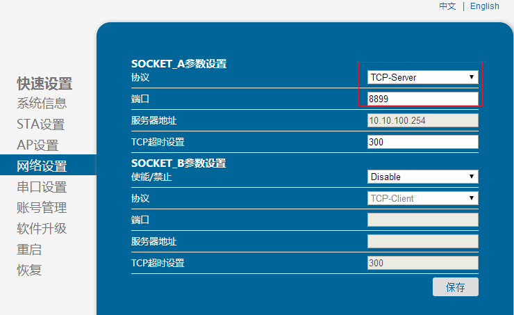Go to 系统信息 page
Image resolution: width=514 pixels, height=315 pixels.
(x=42, y=104)
